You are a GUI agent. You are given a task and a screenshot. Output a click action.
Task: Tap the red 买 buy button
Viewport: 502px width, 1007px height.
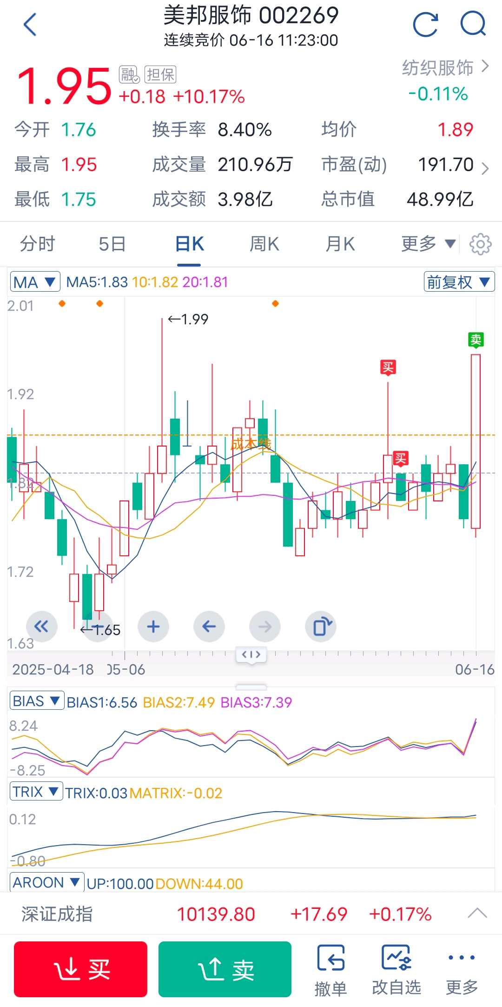click(80, 969)
